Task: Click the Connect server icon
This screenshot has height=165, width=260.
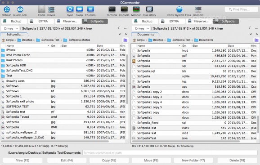Action: click(x=198, y=9)
